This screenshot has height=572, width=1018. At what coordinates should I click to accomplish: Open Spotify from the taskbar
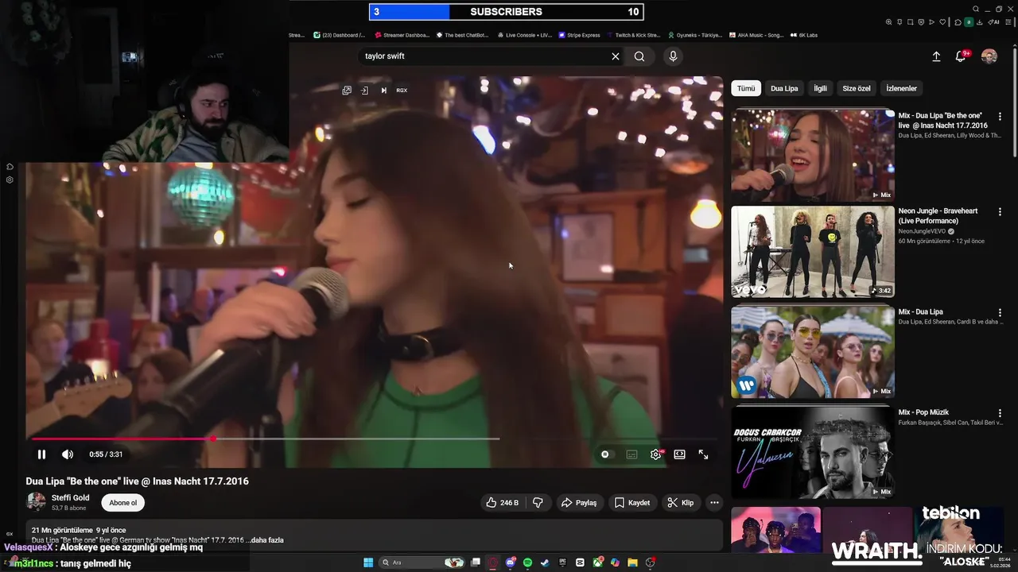tap(527, 562)
